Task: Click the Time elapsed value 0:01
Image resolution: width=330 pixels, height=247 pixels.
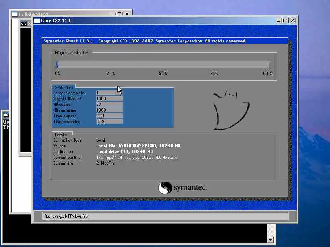Action: 109,116
